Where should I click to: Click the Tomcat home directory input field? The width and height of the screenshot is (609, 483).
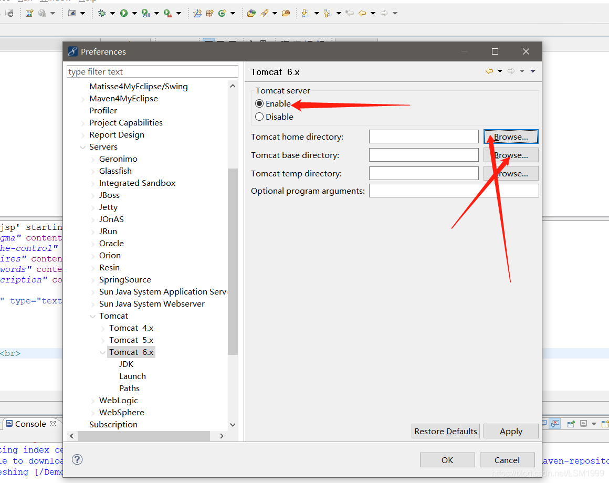(423, 136)
